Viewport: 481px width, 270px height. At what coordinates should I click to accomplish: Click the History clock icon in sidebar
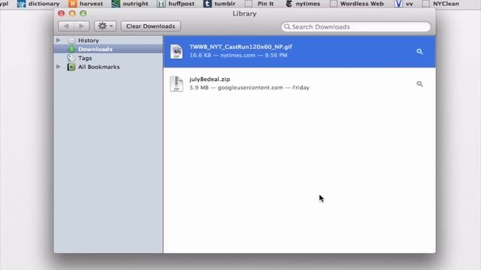coord(71,40)
